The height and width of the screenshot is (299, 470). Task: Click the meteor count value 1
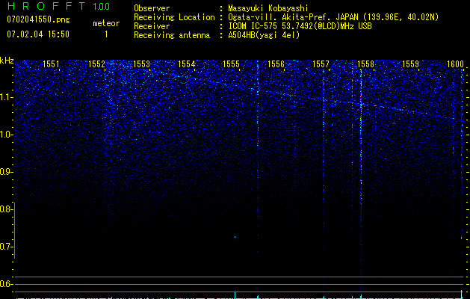pyautogui.click(x=106, y=34)
